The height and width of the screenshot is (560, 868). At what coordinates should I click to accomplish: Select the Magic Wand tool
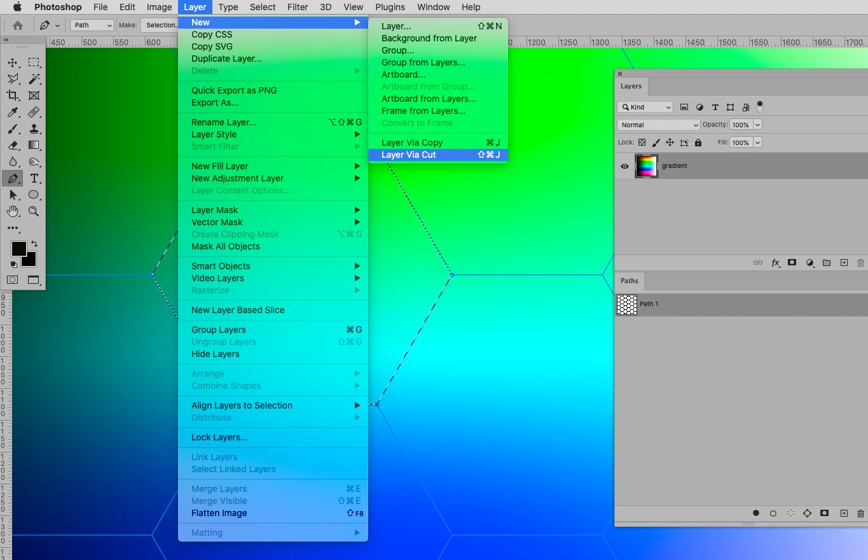[x=34, y=79]
